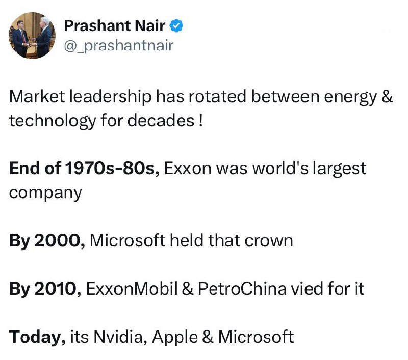This screenshot has width=408, height=360.
Task: Open Prashant Nair's profile picture
Action: [x=32, y=37]
